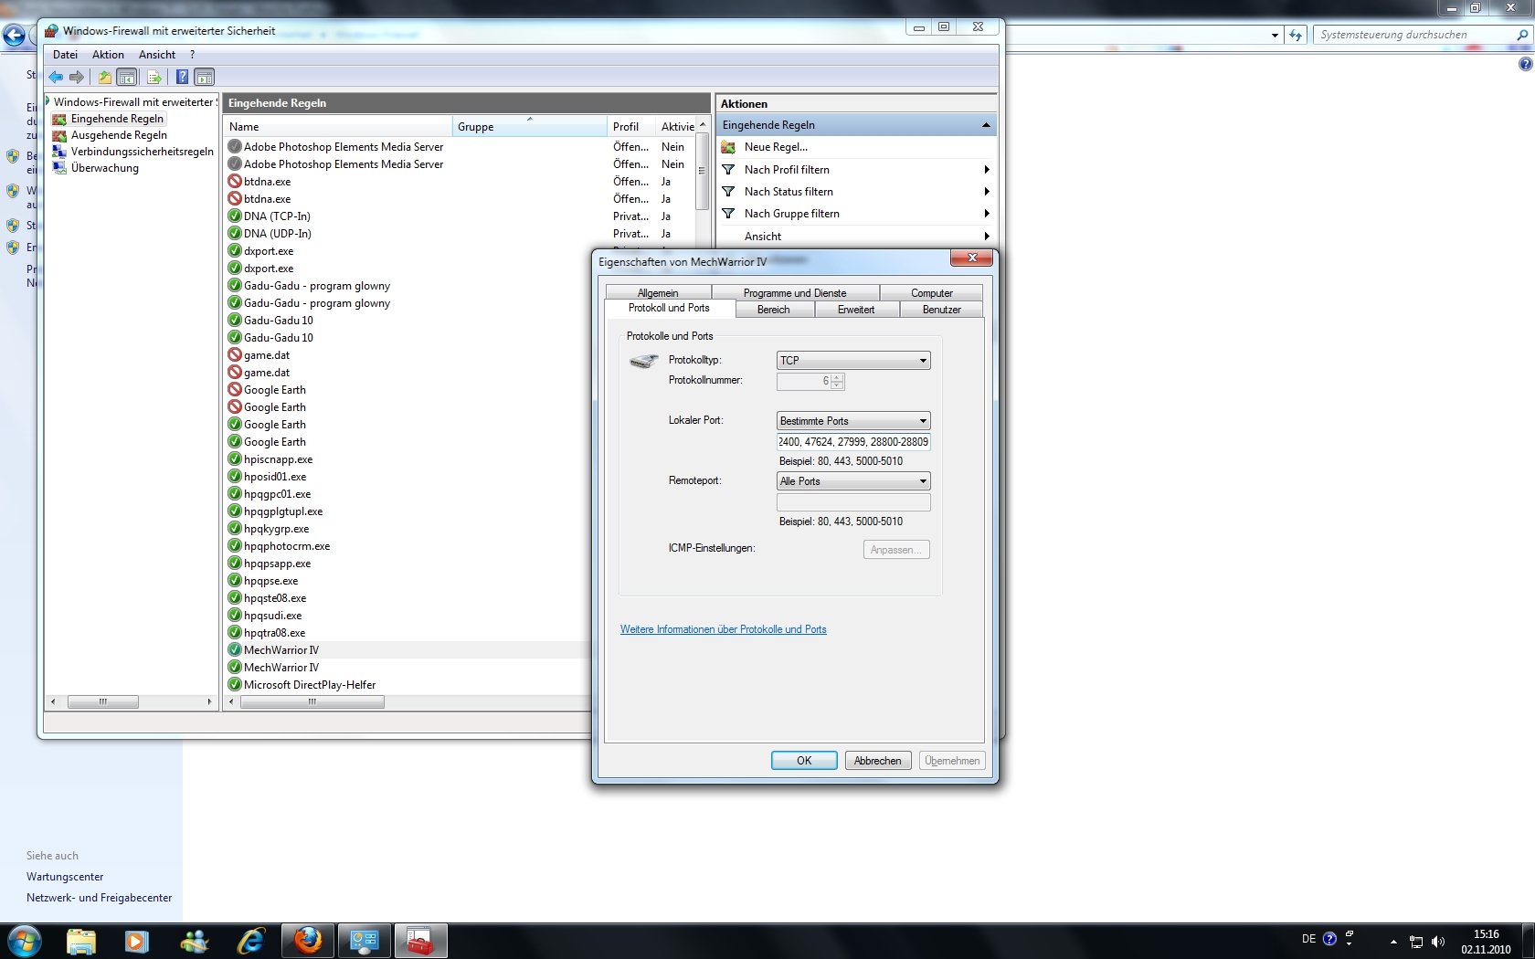Switch to Firefox in the taskbar

coord(308,941)
